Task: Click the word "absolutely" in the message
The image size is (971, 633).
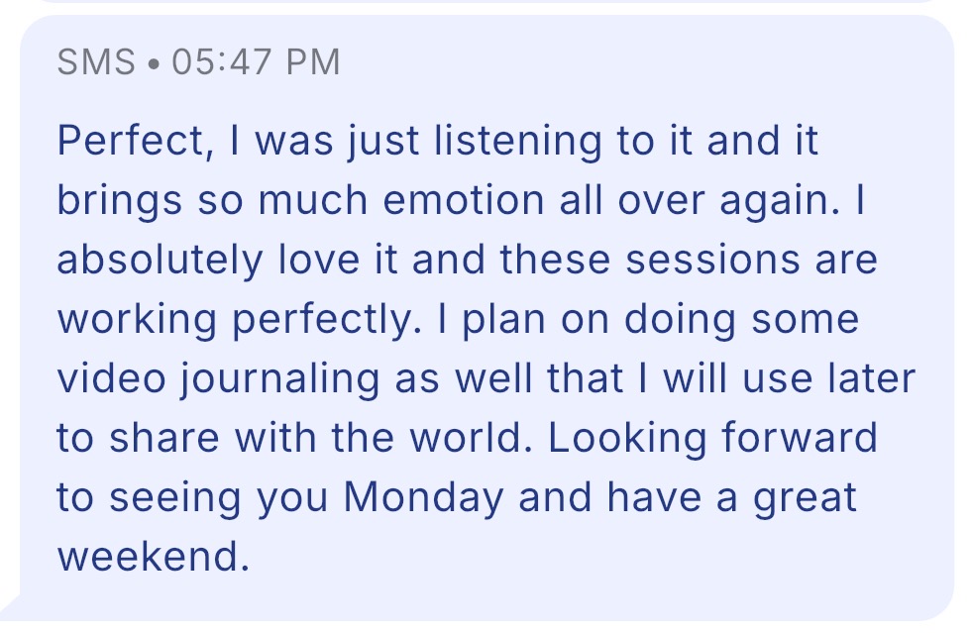Action: (x=160, y=261)
